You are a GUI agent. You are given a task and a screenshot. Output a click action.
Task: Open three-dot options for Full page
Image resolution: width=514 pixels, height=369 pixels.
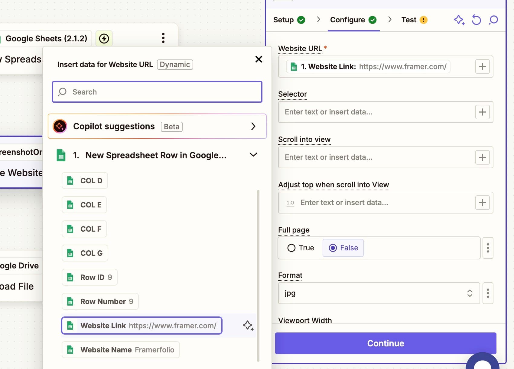tap(488, 248)
